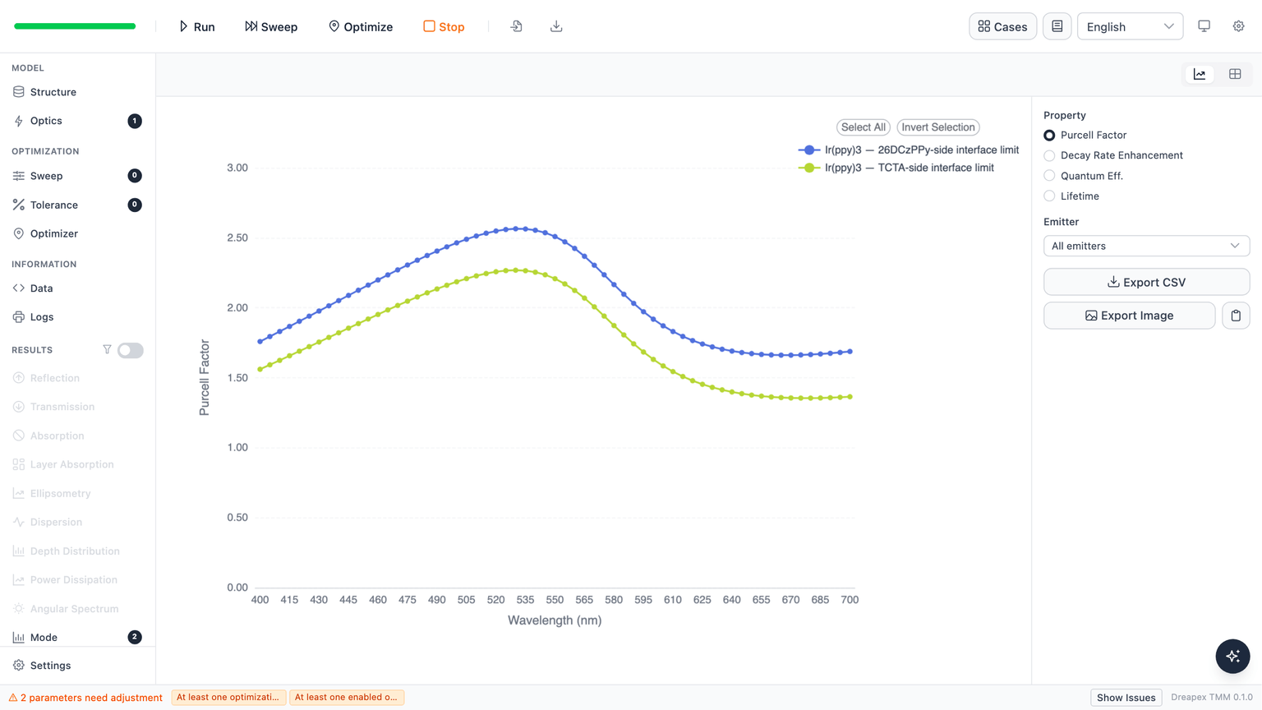The image size is (1262, 710).
Task: Open the All emitters dropdown
Action: [1146, 246]
